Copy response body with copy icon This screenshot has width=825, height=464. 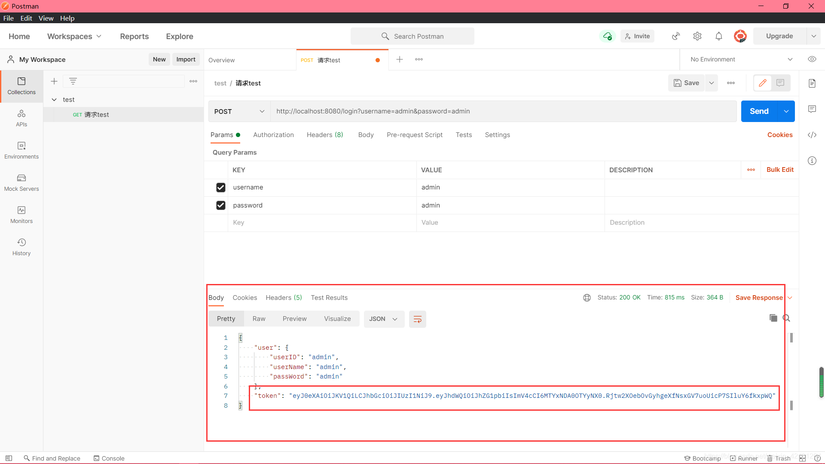773,318
